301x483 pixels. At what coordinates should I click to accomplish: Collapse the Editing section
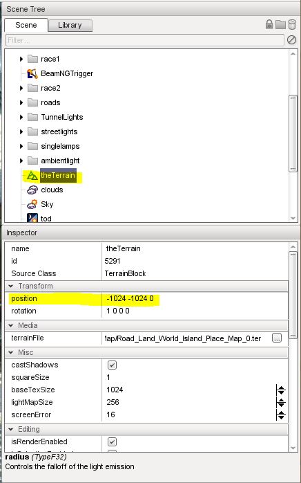(11, 430)
